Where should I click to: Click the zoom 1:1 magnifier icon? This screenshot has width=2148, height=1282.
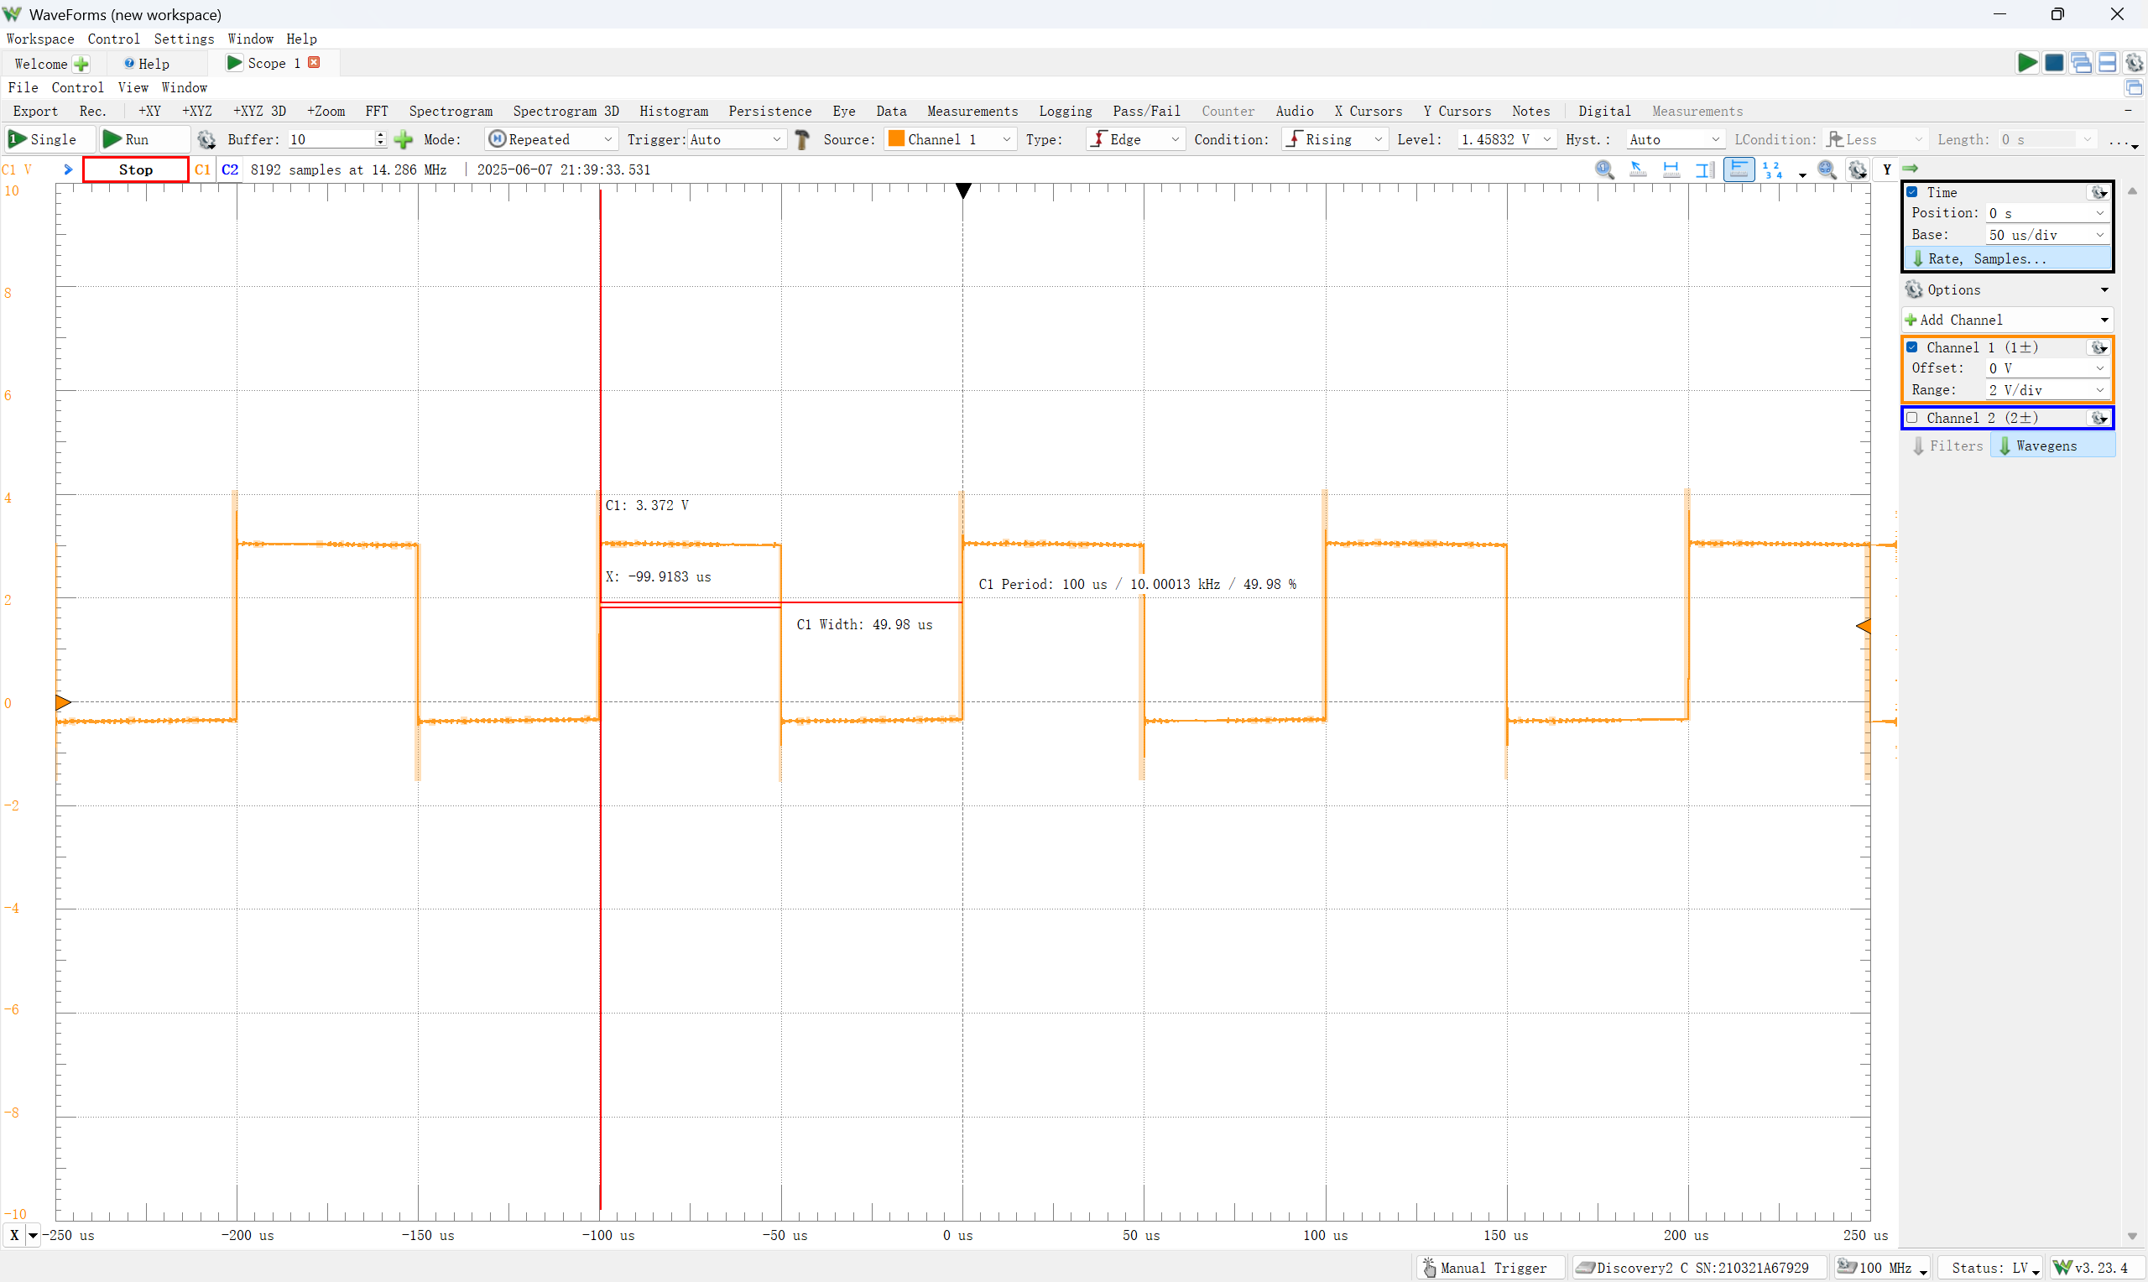coord(1604,169)
